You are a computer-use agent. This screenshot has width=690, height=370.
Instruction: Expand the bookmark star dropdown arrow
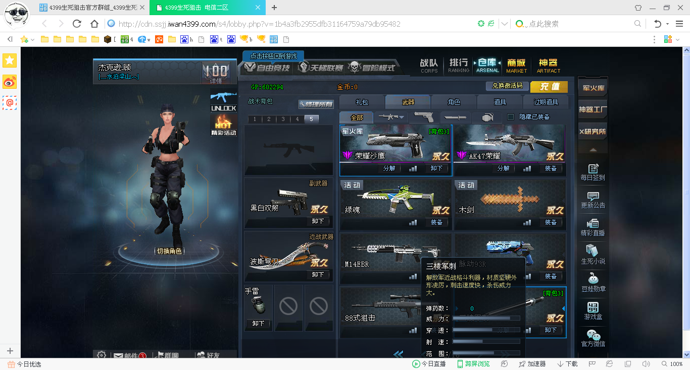pyautogui.click(x=33, y=40)
